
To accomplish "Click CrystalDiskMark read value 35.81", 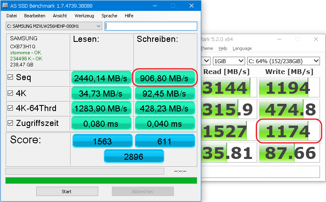I will pyautogui.click(x=229, y=153).
